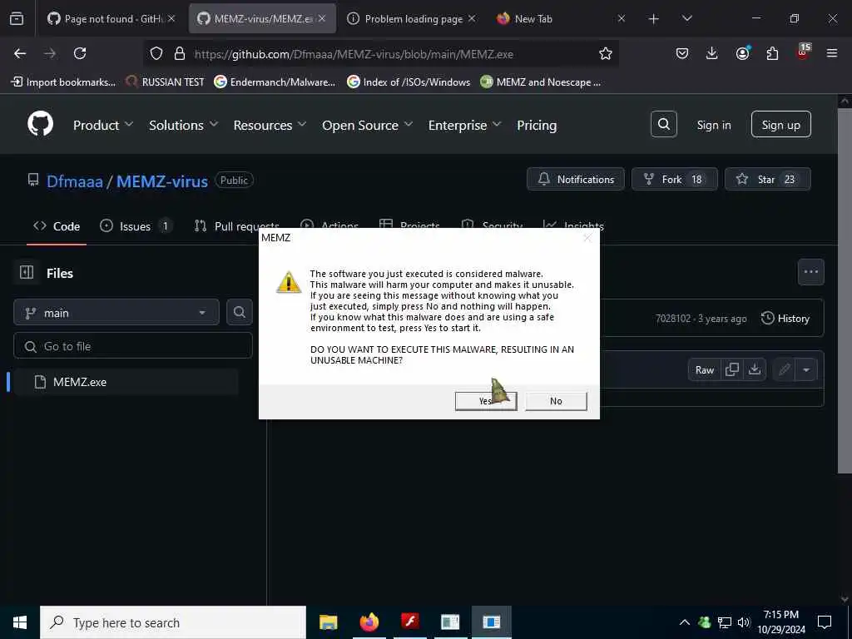Click No in the MEMZ dialog
Screen dimensions: 852x639
[x=556, y=401]
